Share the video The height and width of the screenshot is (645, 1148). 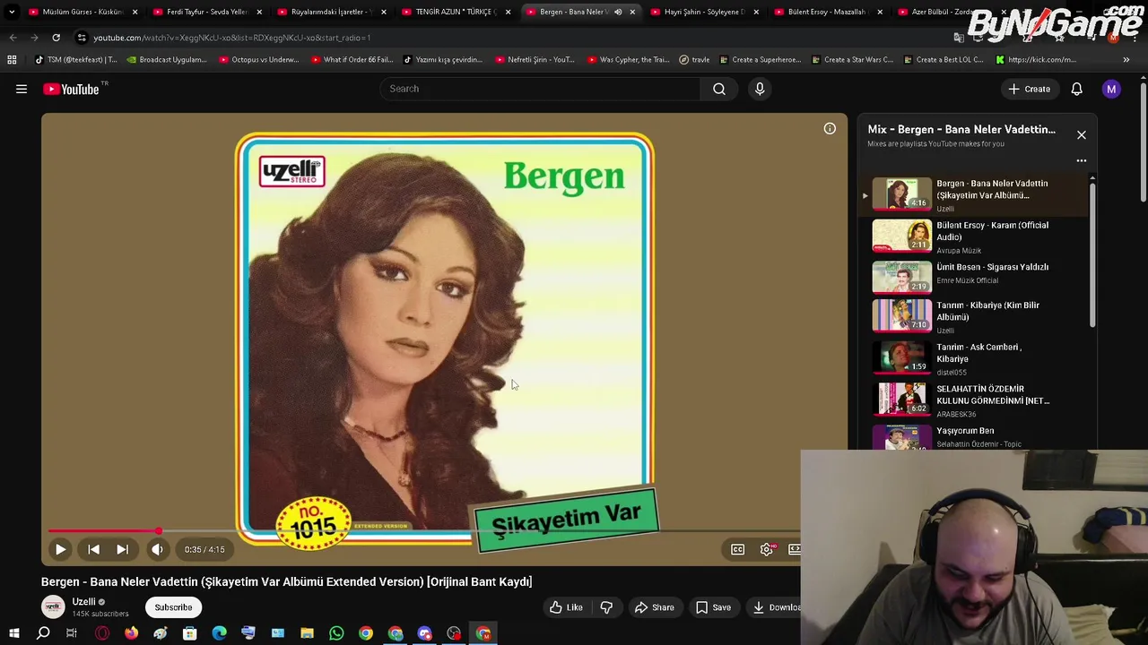coord(654,607)
